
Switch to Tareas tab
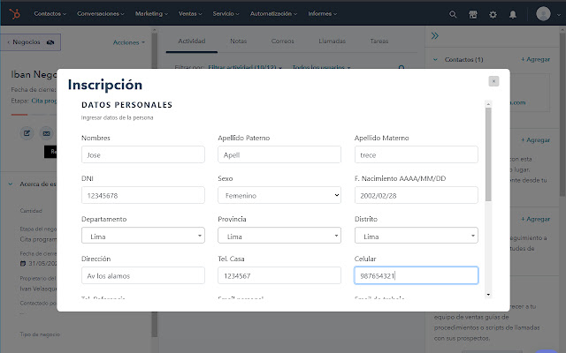[x=379, y=41]
